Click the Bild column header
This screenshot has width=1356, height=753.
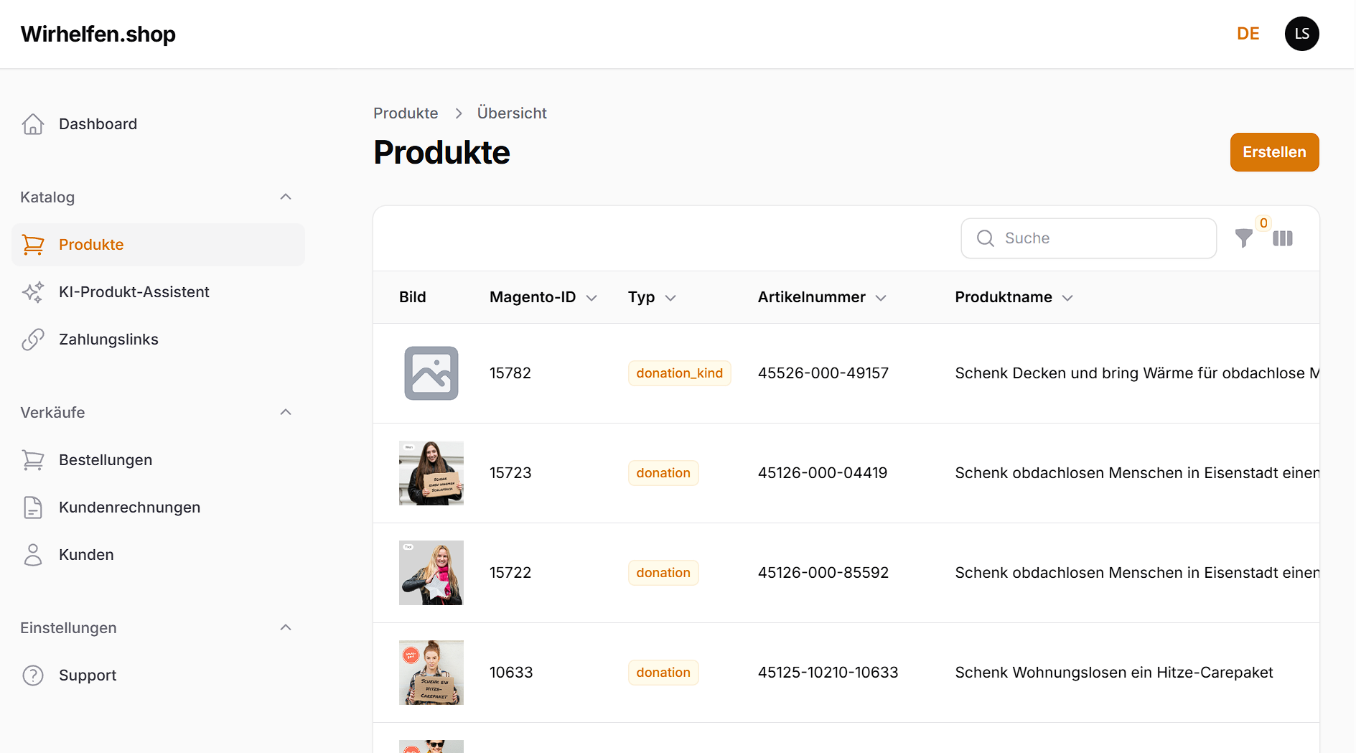tap(413, 297)
